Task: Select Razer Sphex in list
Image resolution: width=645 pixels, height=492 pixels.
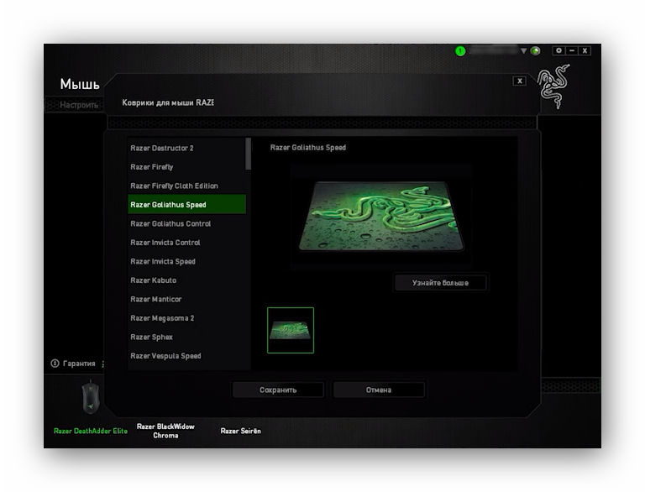Action: [x=186, y=338]
